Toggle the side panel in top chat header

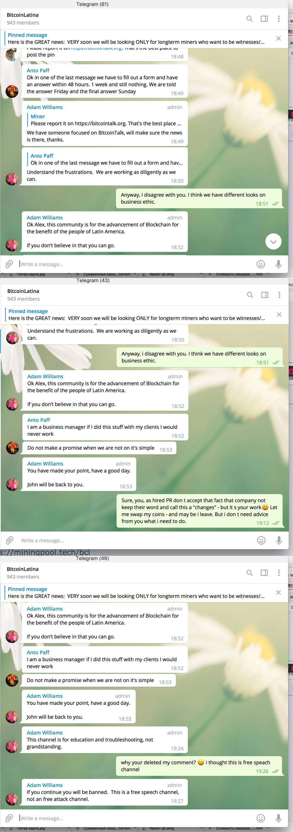pos(264,19)
